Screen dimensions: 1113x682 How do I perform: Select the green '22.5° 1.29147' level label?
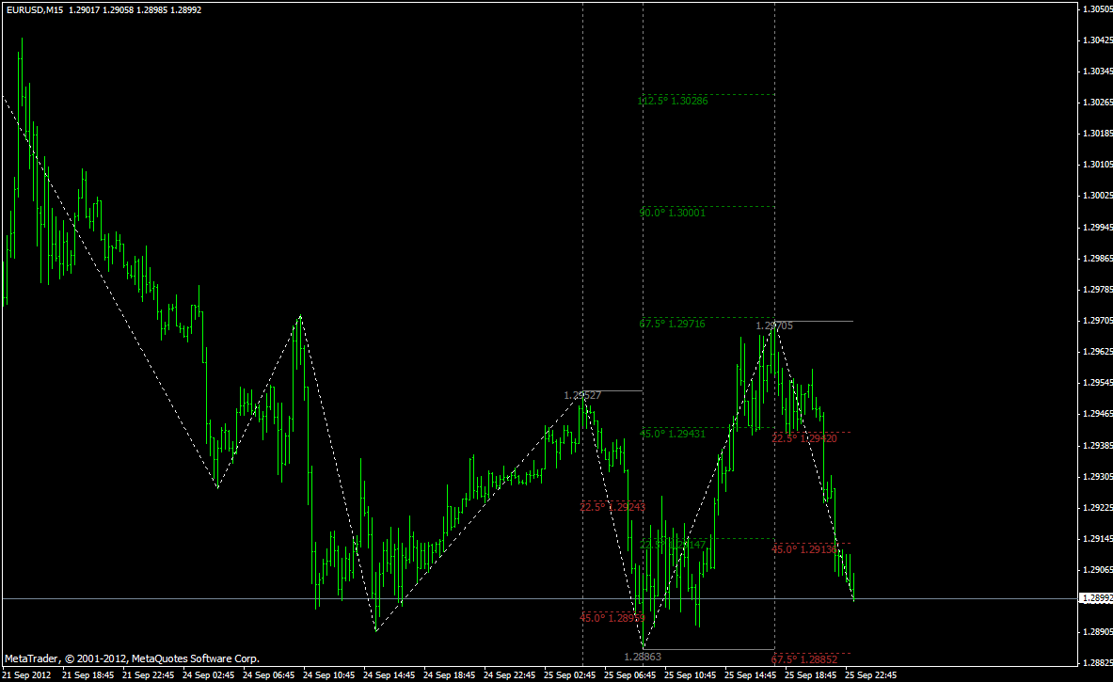(673, 545)
